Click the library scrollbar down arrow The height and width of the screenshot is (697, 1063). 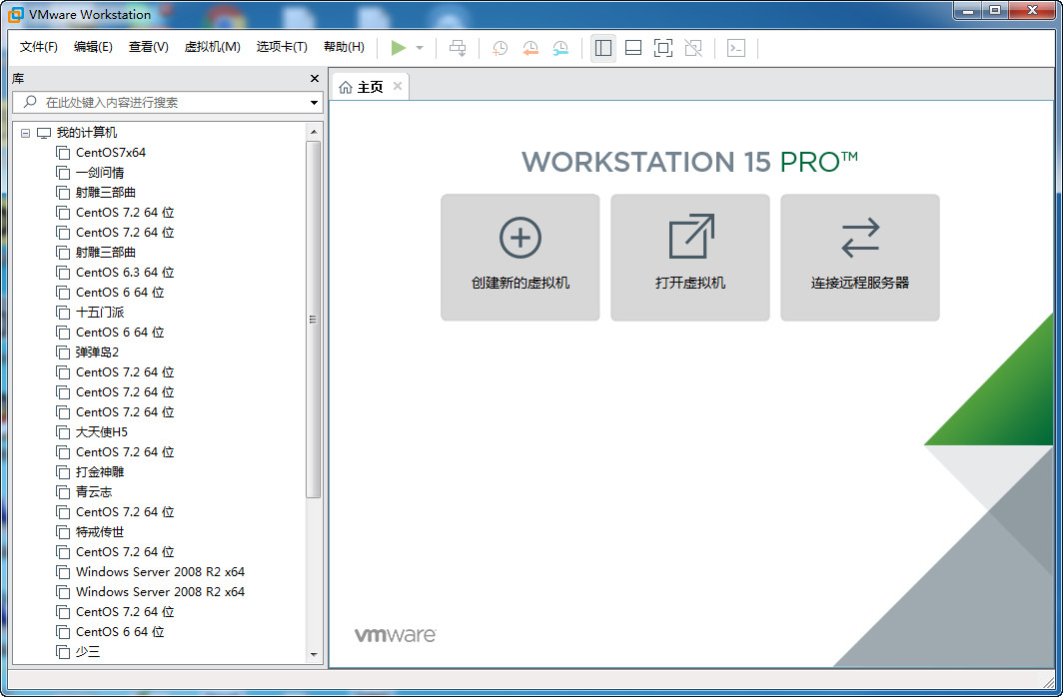pyautogui.click(x=314, y=654)
